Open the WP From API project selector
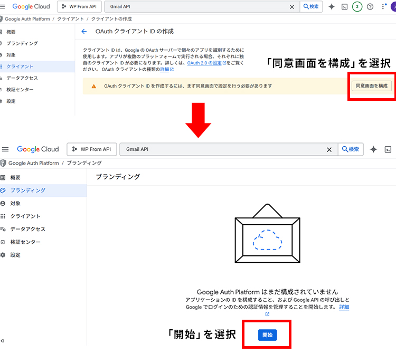 pos(79,7)
